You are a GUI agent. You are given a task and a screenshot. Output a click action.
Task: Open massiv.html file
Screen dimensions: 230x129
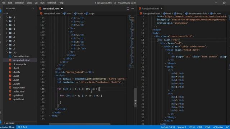[x=18, y=87]
